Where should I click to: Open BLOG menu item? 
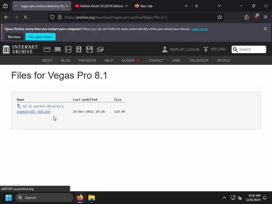[x=66, y=60]
